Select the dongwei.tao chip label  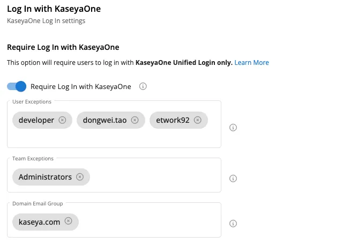(105, 120)
